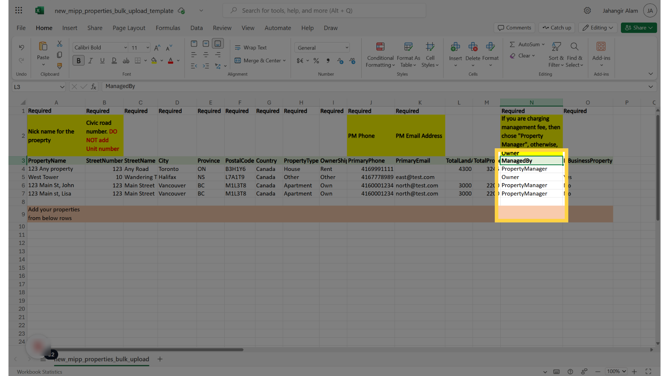Switch to the Automate tab
The image size is (669, 376).
[278, 28]
